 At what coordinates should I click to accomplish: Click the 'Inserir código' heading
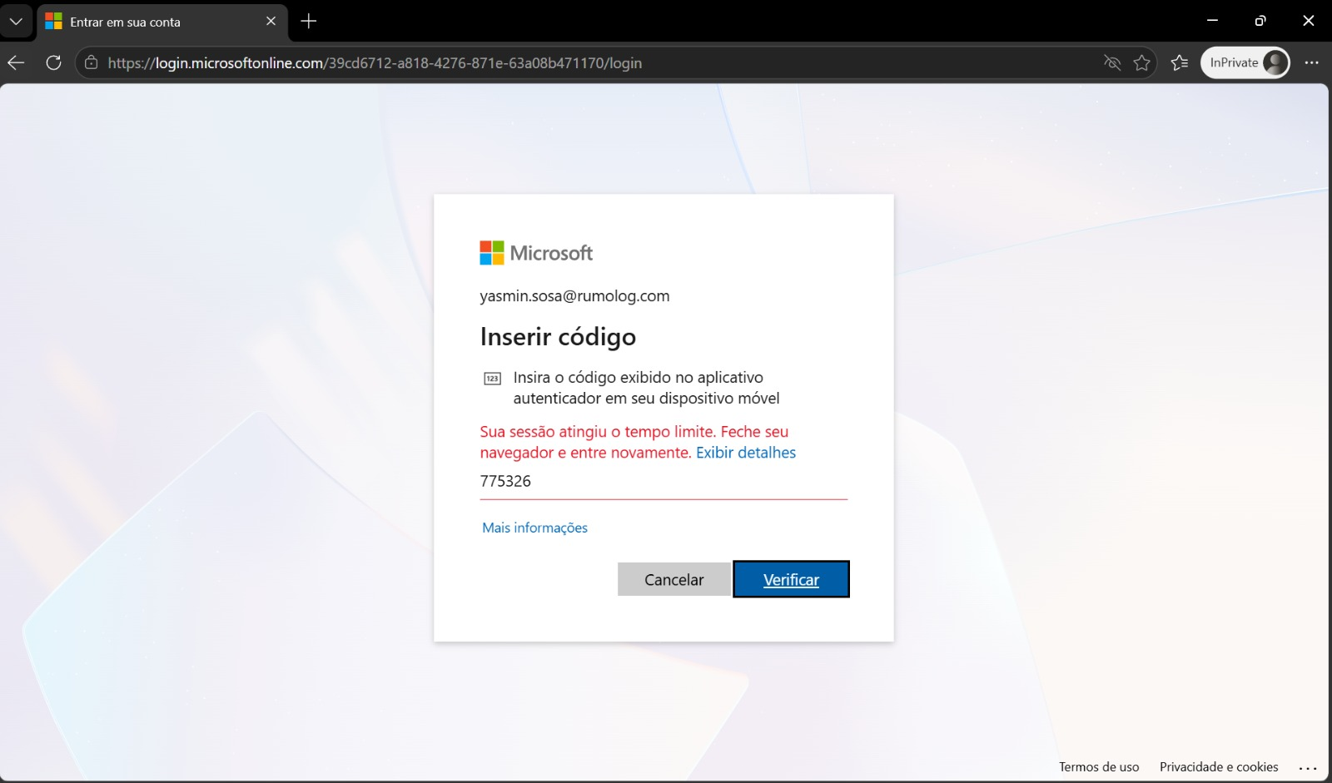pos(558,337)
